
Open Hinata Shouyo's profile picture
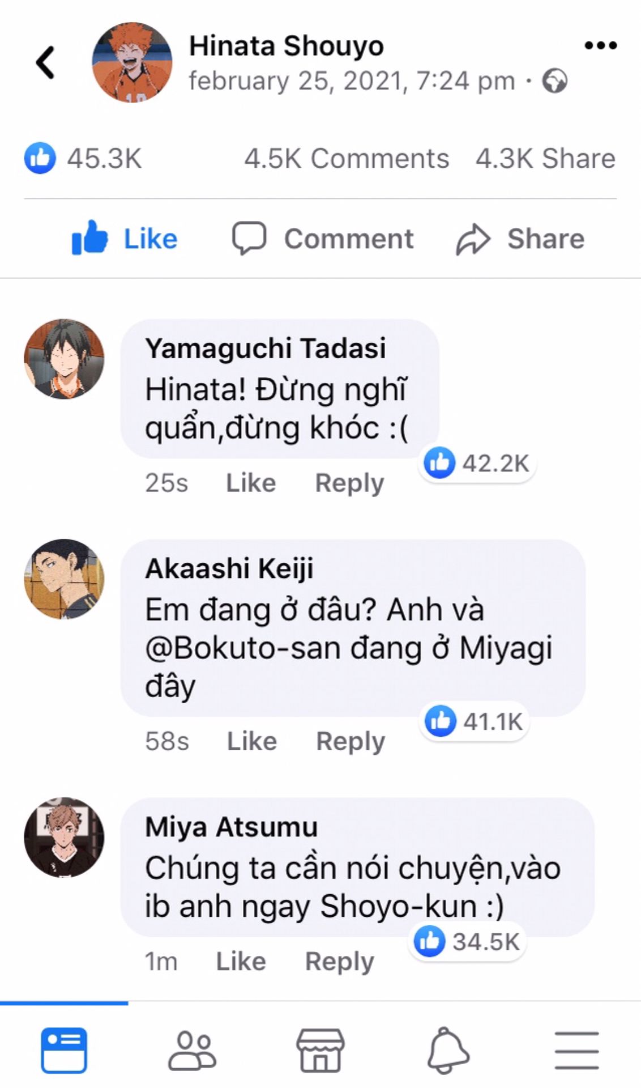coord(132,62)
